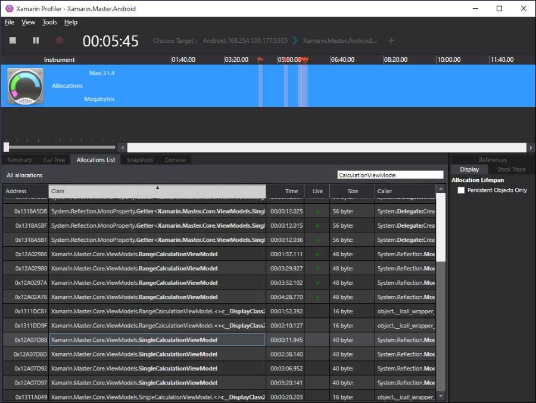Click the allocations list scroll down arrow
This screenshot has height=403, width=536.
click(441, 396)
